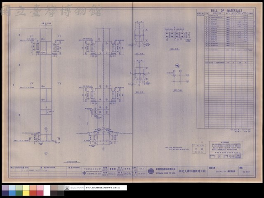
Task: Click the small museum emblem beside caption label
Action: (67, 188)
